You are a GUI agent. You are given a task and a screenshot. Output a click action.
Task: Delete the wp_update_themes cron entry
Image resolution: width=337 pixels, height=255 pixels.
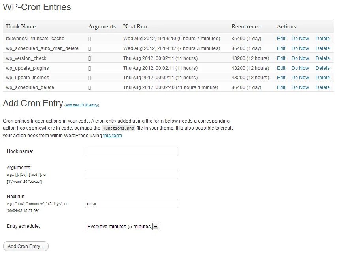click(322, 78)
